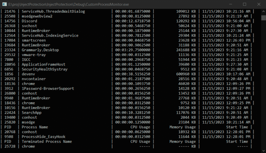Click CPU usage 00:03:29.7500000
This screenshot has width=266, height=153.
tap(133, 50)
